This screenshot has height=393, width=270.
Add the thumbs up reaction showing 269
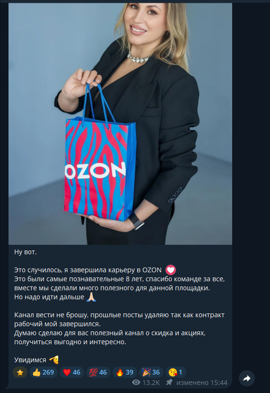point(44,372)
